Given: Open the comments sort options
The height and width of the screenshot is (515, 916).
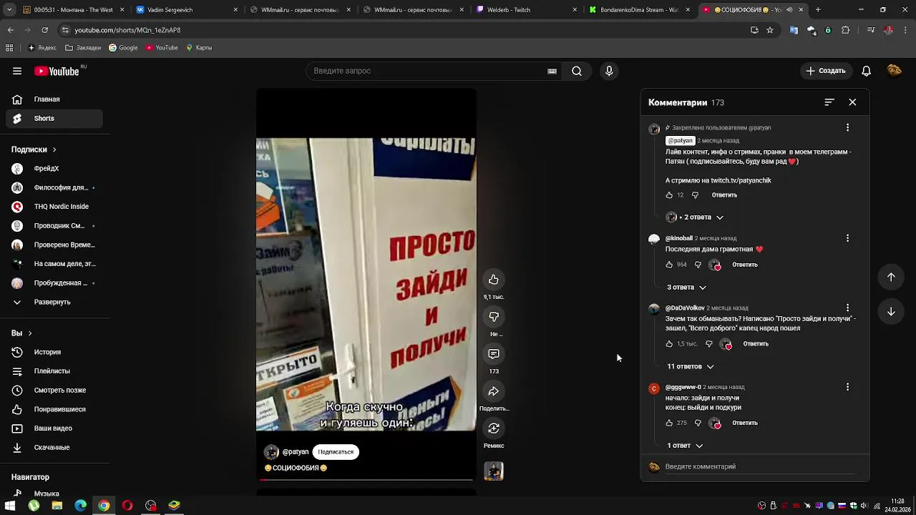Looking at the screenshot, I should pyautogui.click(x=829, y=102).
